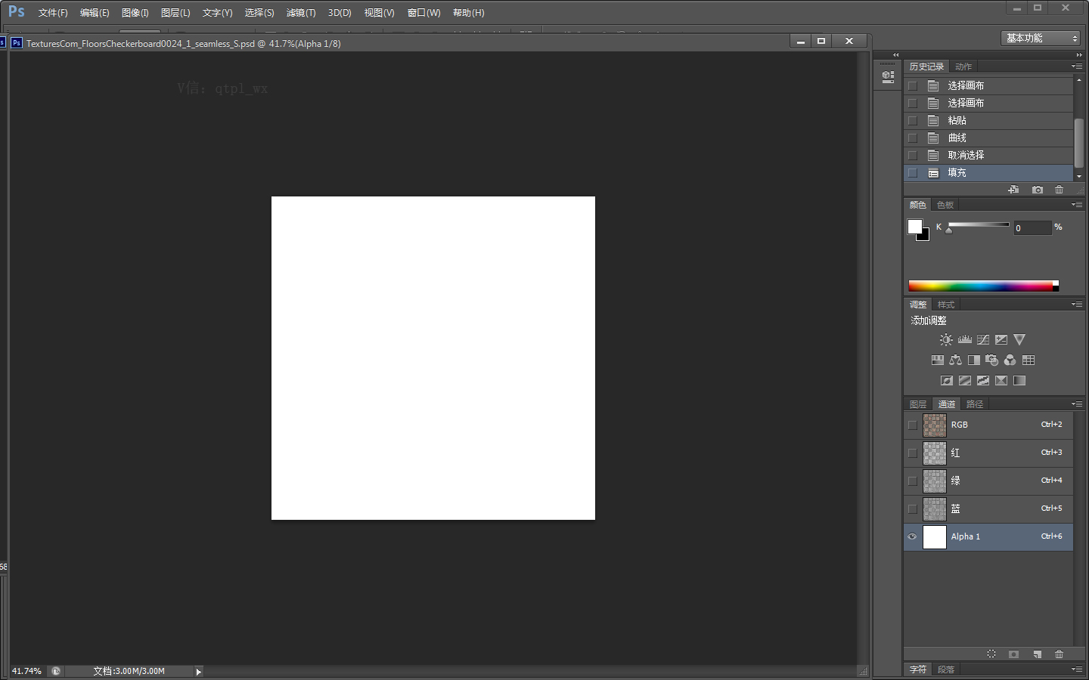The height and width of the screenshot is (680, 1089).
Task: Click the 41.74% zoom level field
Action: [26, 672]
